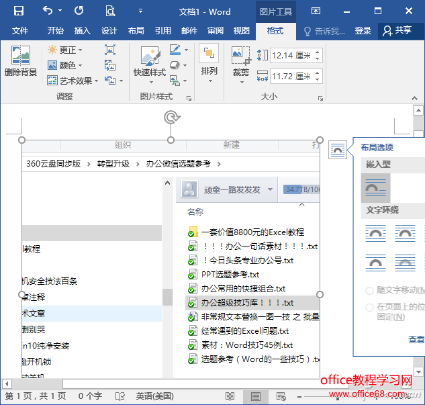
Task: Click the Save icon in title bar
Action: tap(19, 11)
